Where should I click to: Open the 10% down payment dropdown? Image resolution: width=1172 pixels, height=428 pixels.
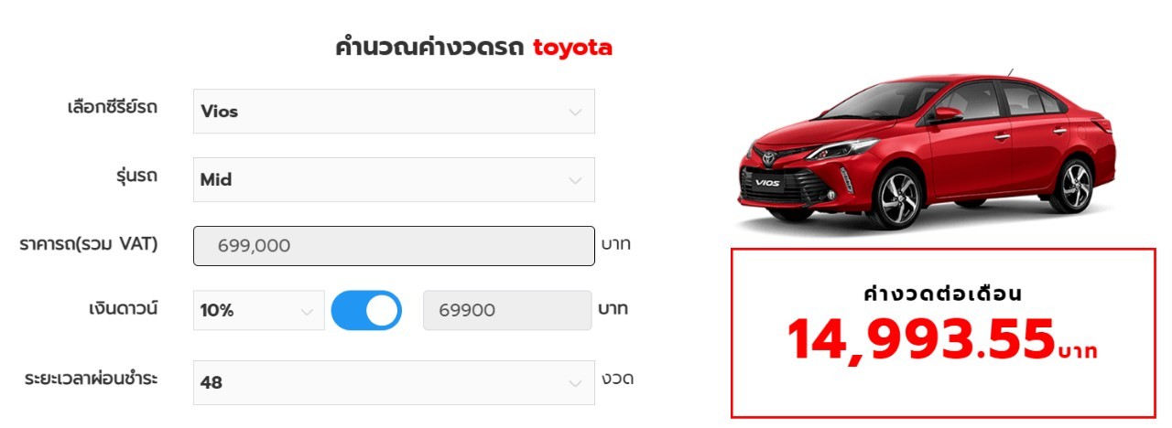[259, 310]
